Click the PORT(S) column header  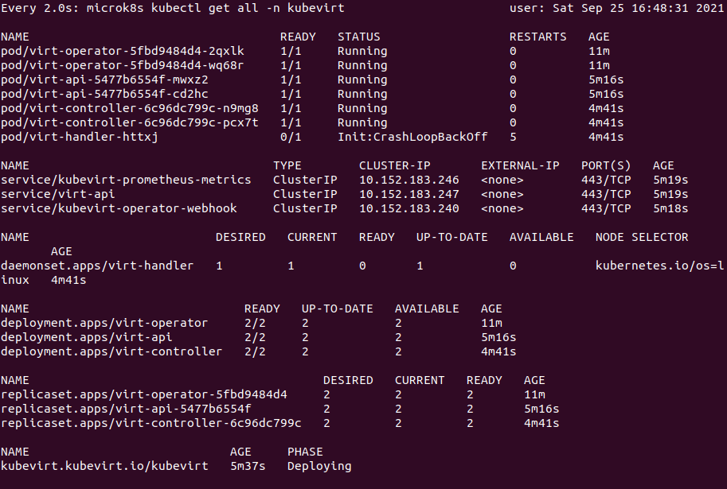(x=606, y=165)
